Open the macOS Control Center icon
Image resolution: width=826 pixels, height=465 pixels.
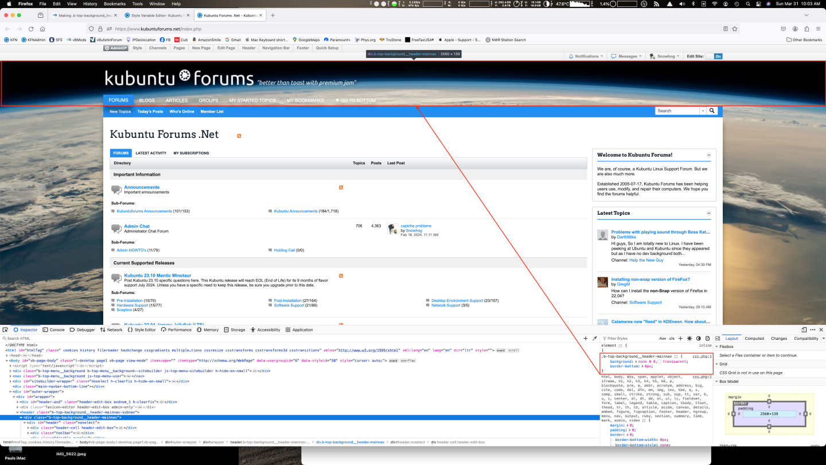(757, 3)
